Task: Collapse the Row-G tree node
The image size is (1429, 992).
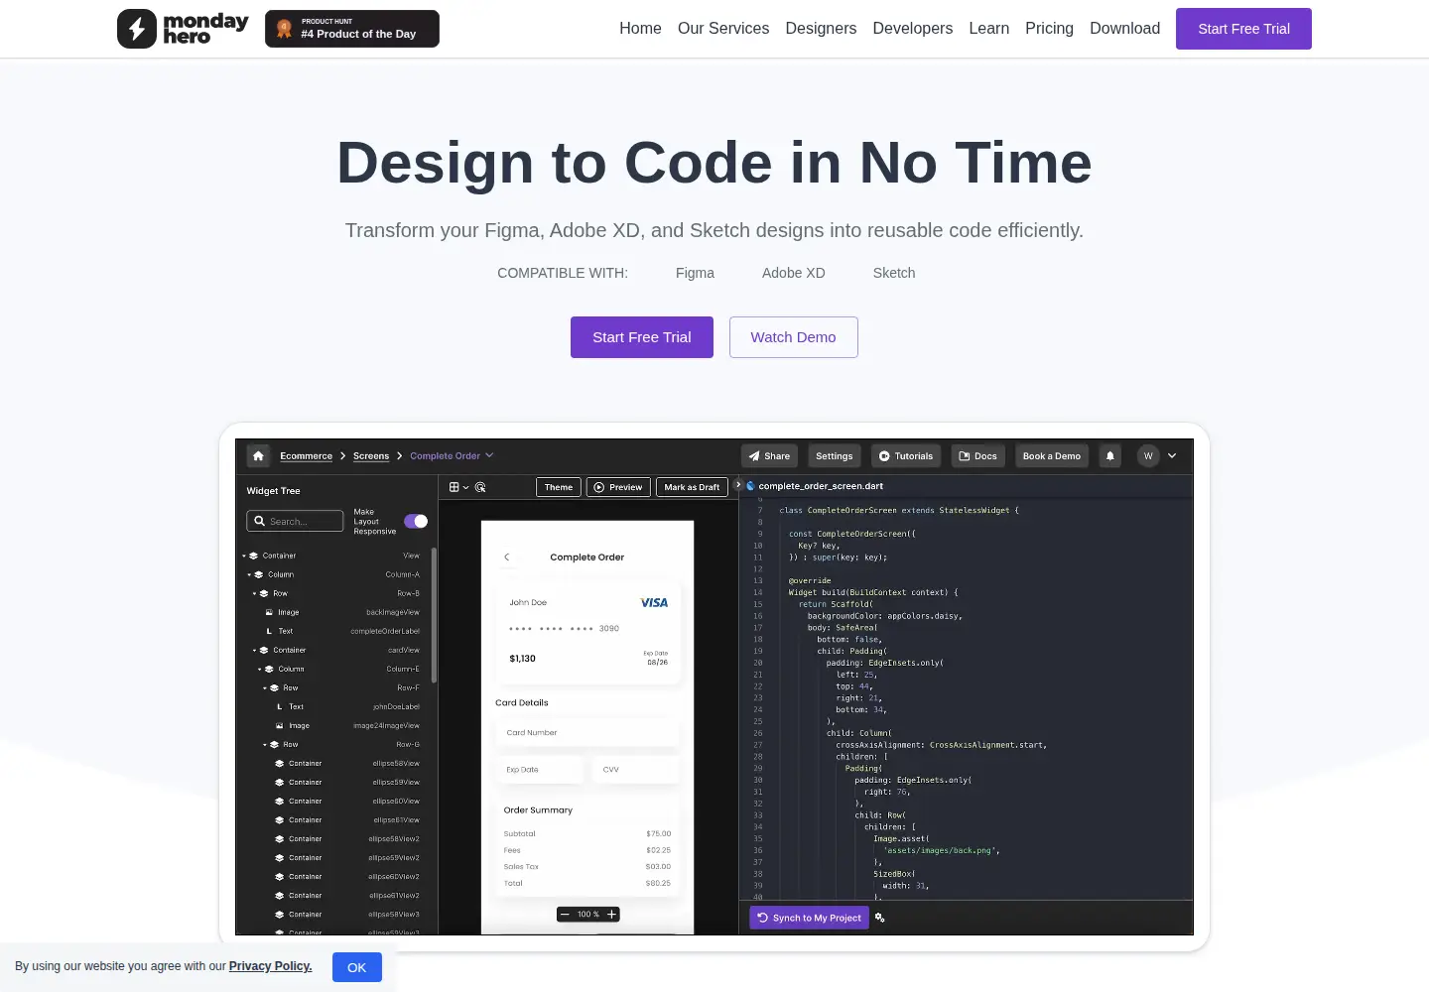Action: (265, 745)
